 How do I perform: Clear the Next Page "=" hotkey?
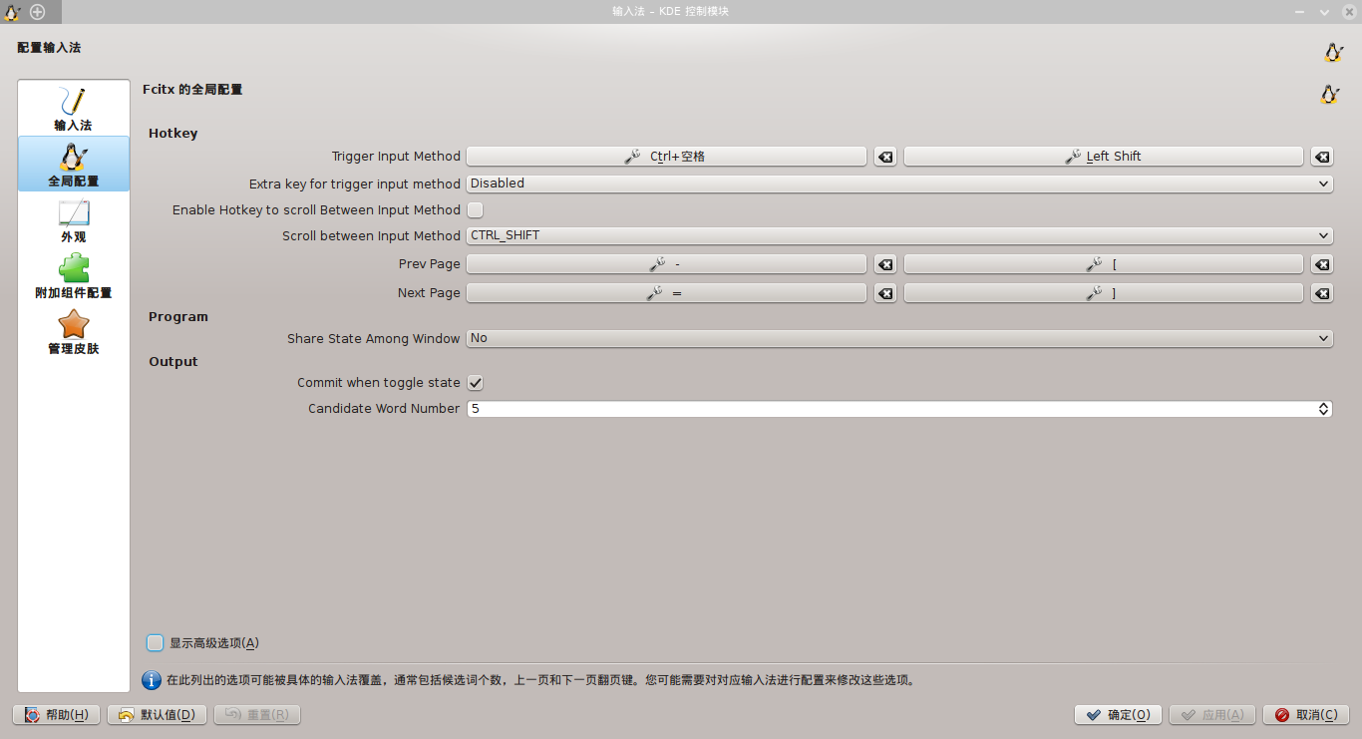tap(884, 293)
